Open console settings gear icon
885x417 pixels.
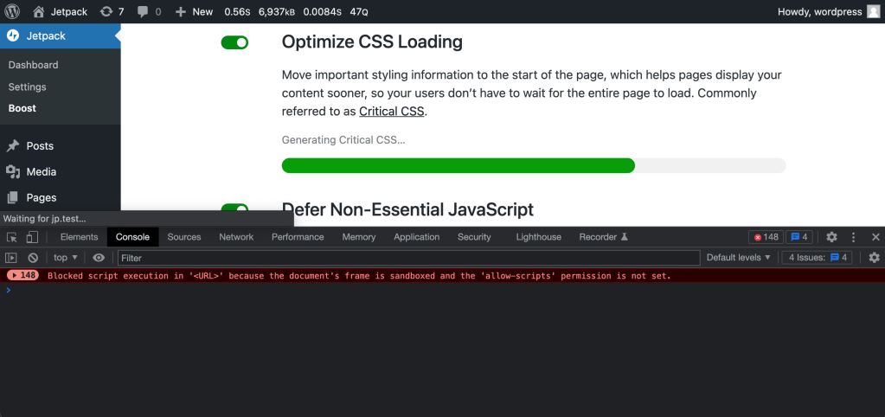875,258
